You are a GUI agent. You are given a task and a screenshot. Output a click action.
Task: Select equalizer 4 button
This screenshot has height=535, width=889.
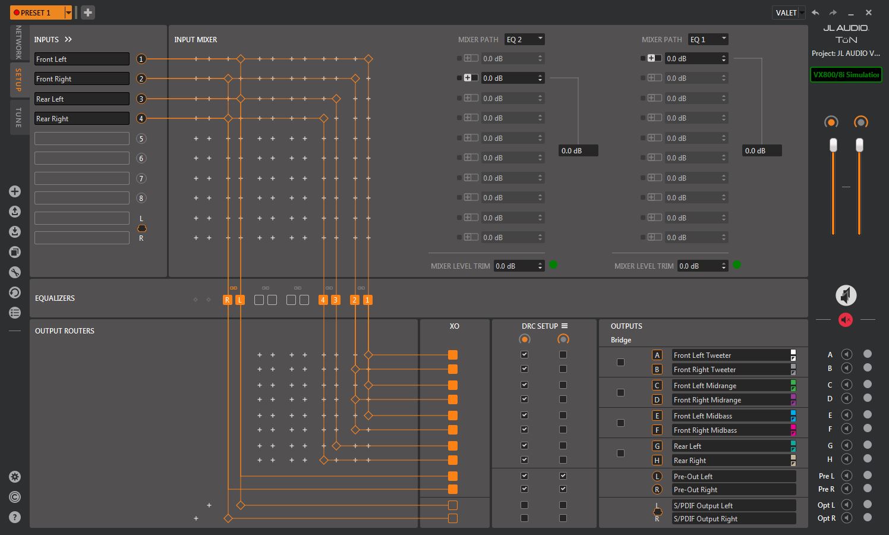[323, 300]
